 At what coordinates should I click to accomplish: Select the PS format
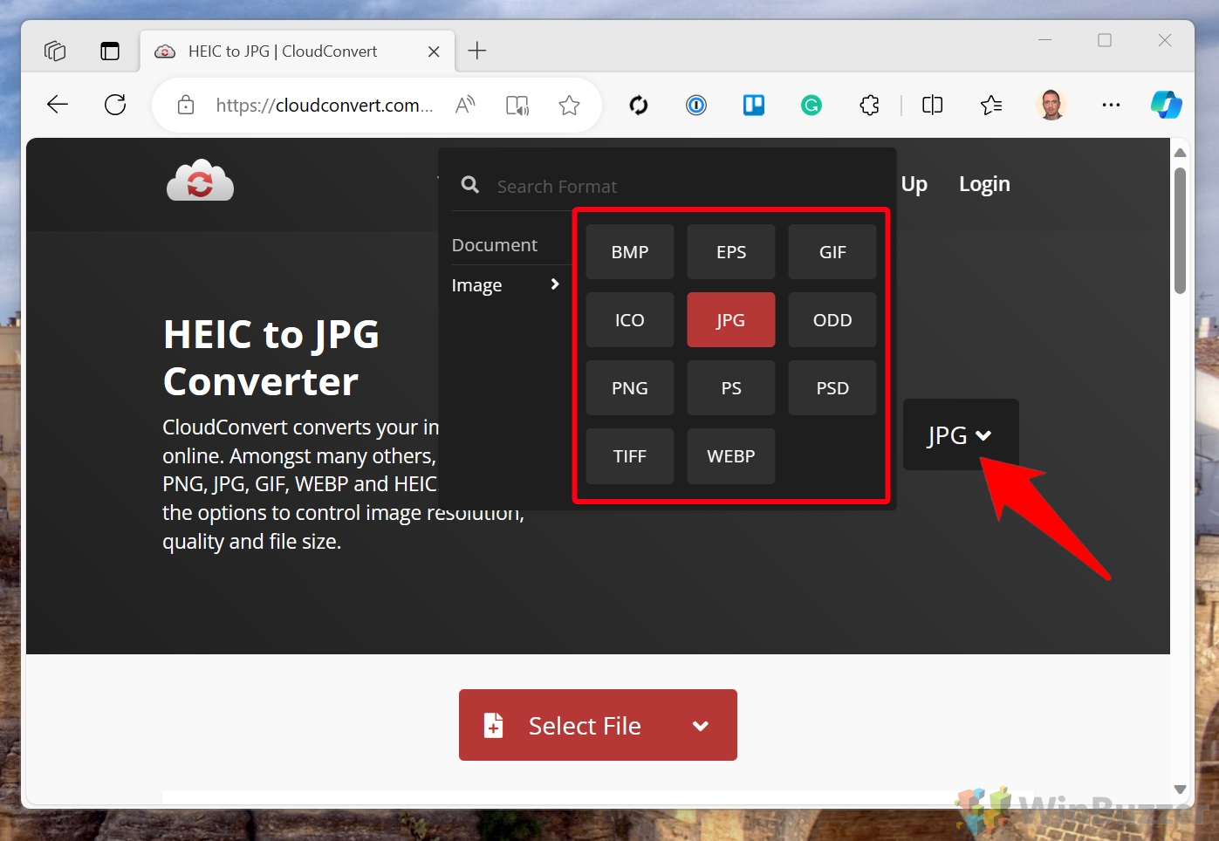point(731,388)
